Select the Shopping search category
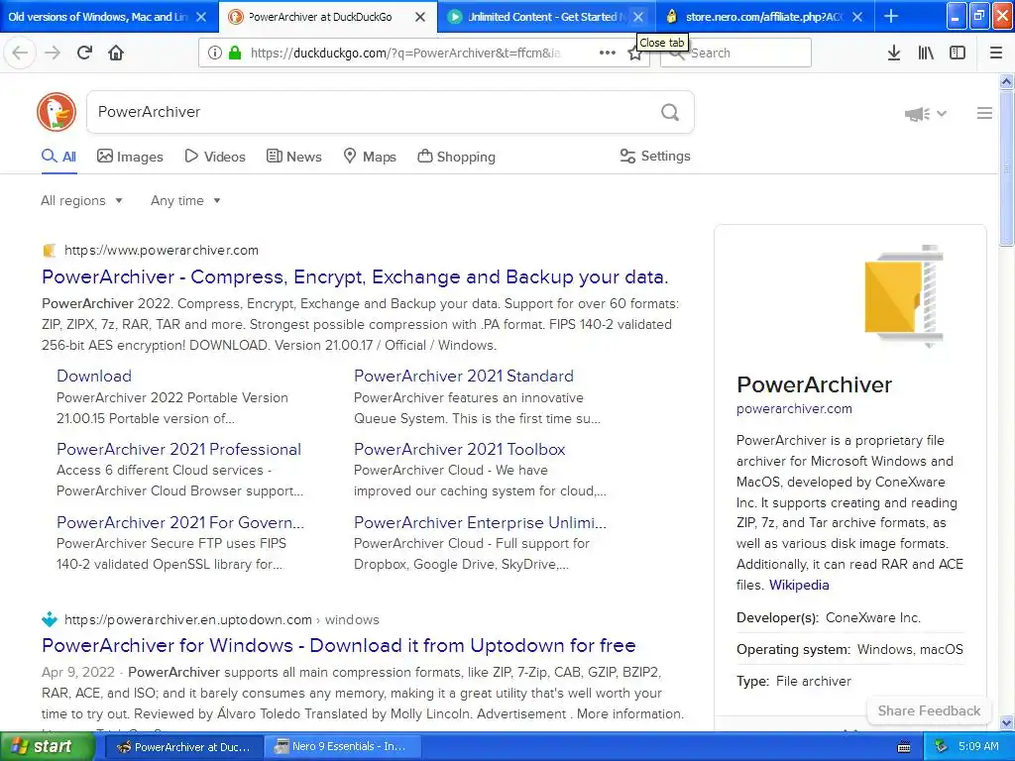Image resolution: width=1015 pixels, height=761 pixels. [x=456, y=157]
